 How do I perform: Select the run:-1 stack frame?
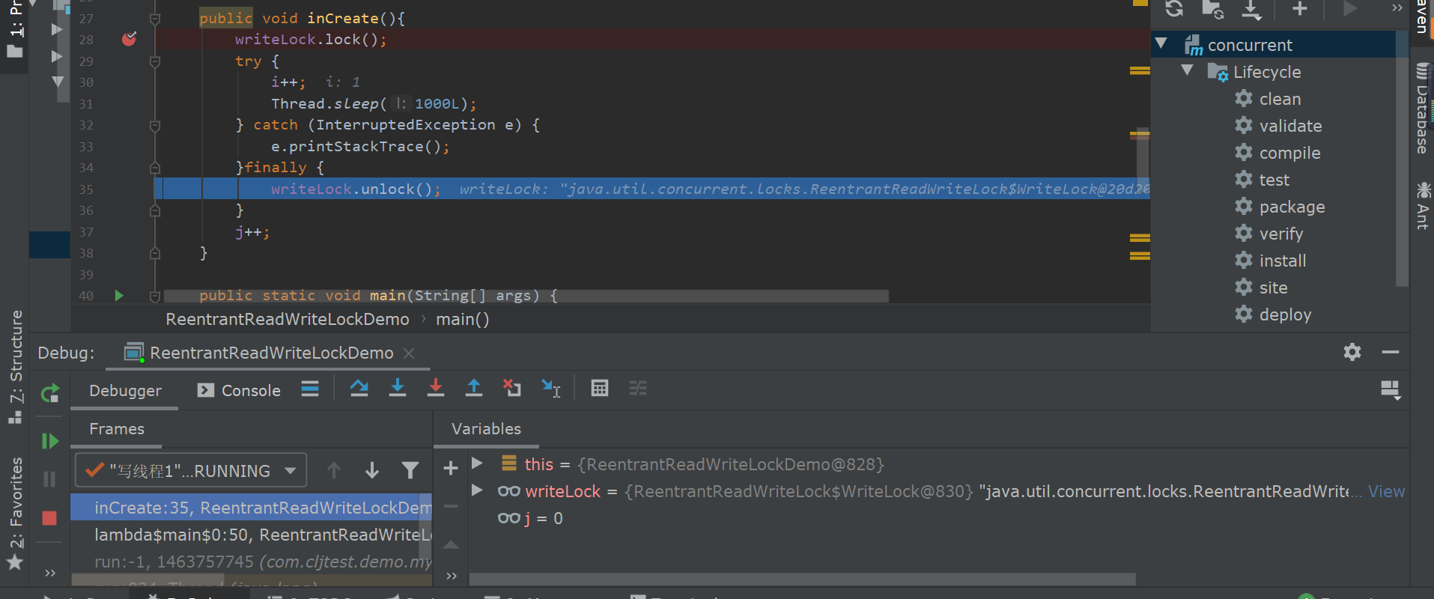tap(251, 561)
